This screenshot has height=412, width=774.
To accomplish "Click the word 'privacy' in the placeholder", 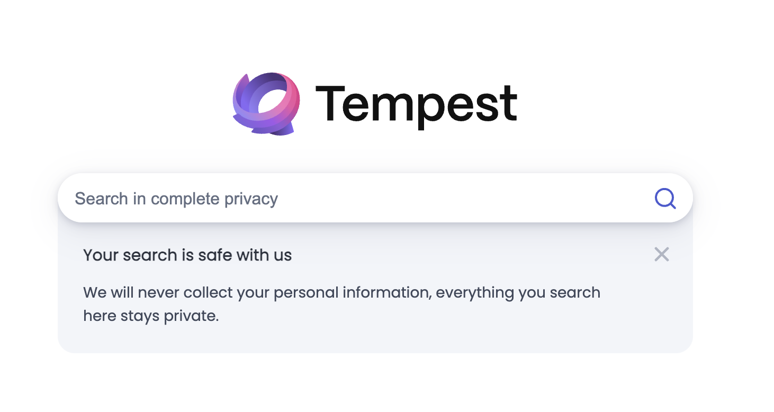I will (251, 199).
